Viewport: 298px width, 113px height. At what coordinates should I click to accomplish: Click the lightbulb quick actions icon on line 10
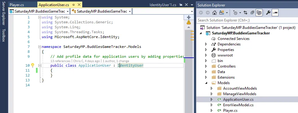[x=32, y=65]
